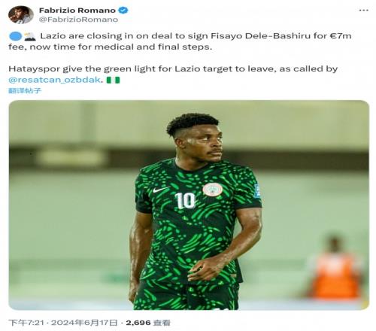This screenshot has height=331, width=376.
Task: Click the Hatayspor green light paragraph
Action: coord(173,74)
